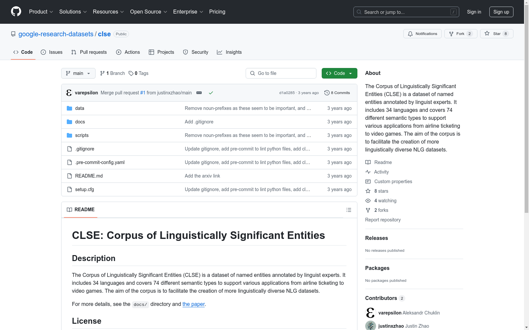The image size is (529, 330).
Task: Open 'the paper' link in README
Action: (x=193, y=304)
